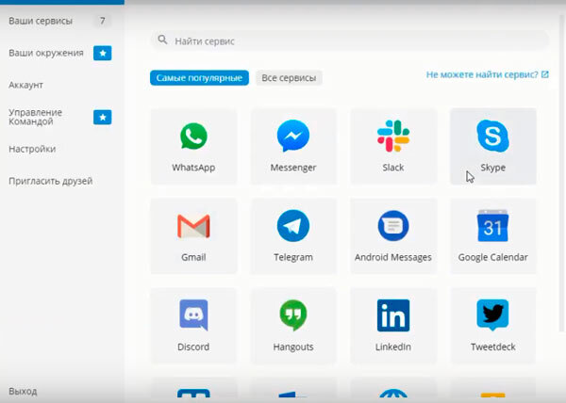Switch to the Все сервисы tab
Image resolution: width=566 pixels, height=403 pixels.
[289, 78]
